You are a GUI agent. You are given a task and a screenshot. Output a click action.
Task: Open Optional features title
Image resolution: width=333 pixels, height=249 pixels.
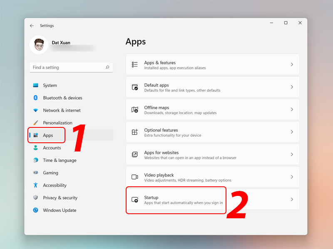point(161,130)
